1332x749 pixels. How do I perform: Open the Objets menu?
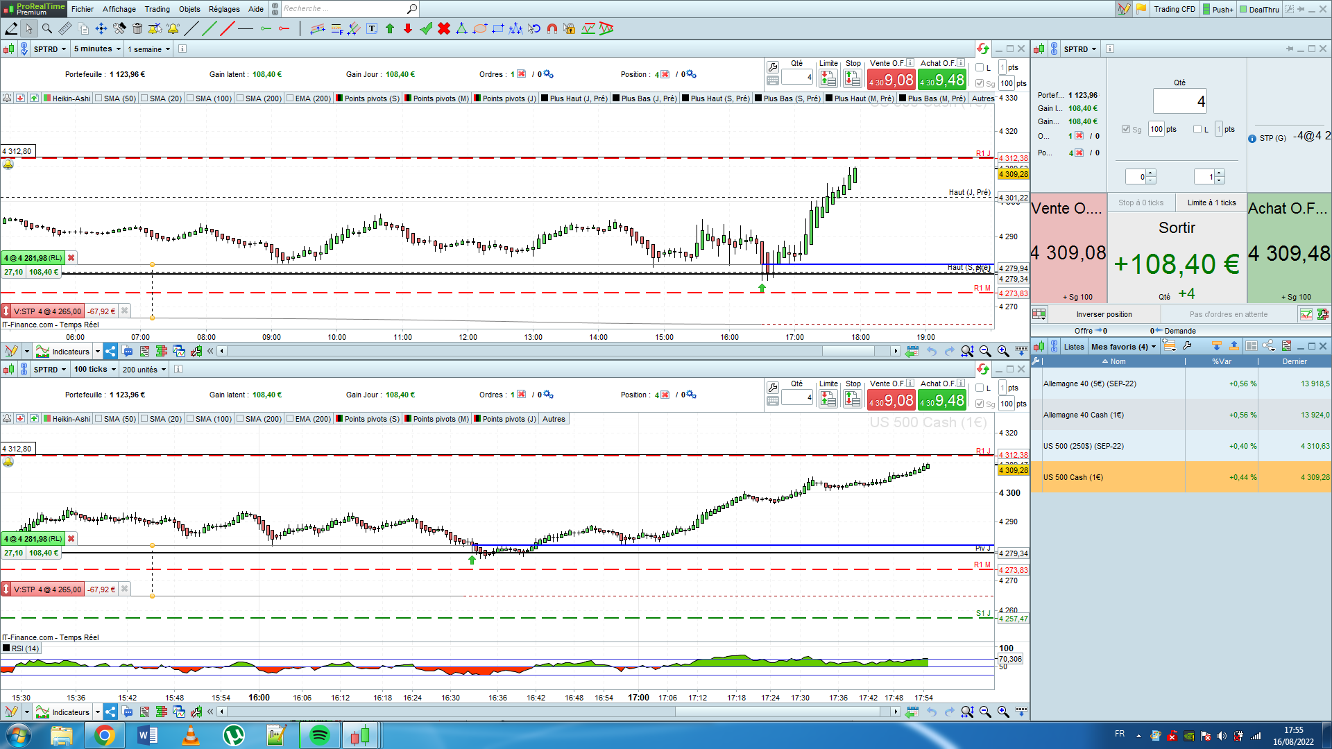pyautogui.click(x=189, y=9)
